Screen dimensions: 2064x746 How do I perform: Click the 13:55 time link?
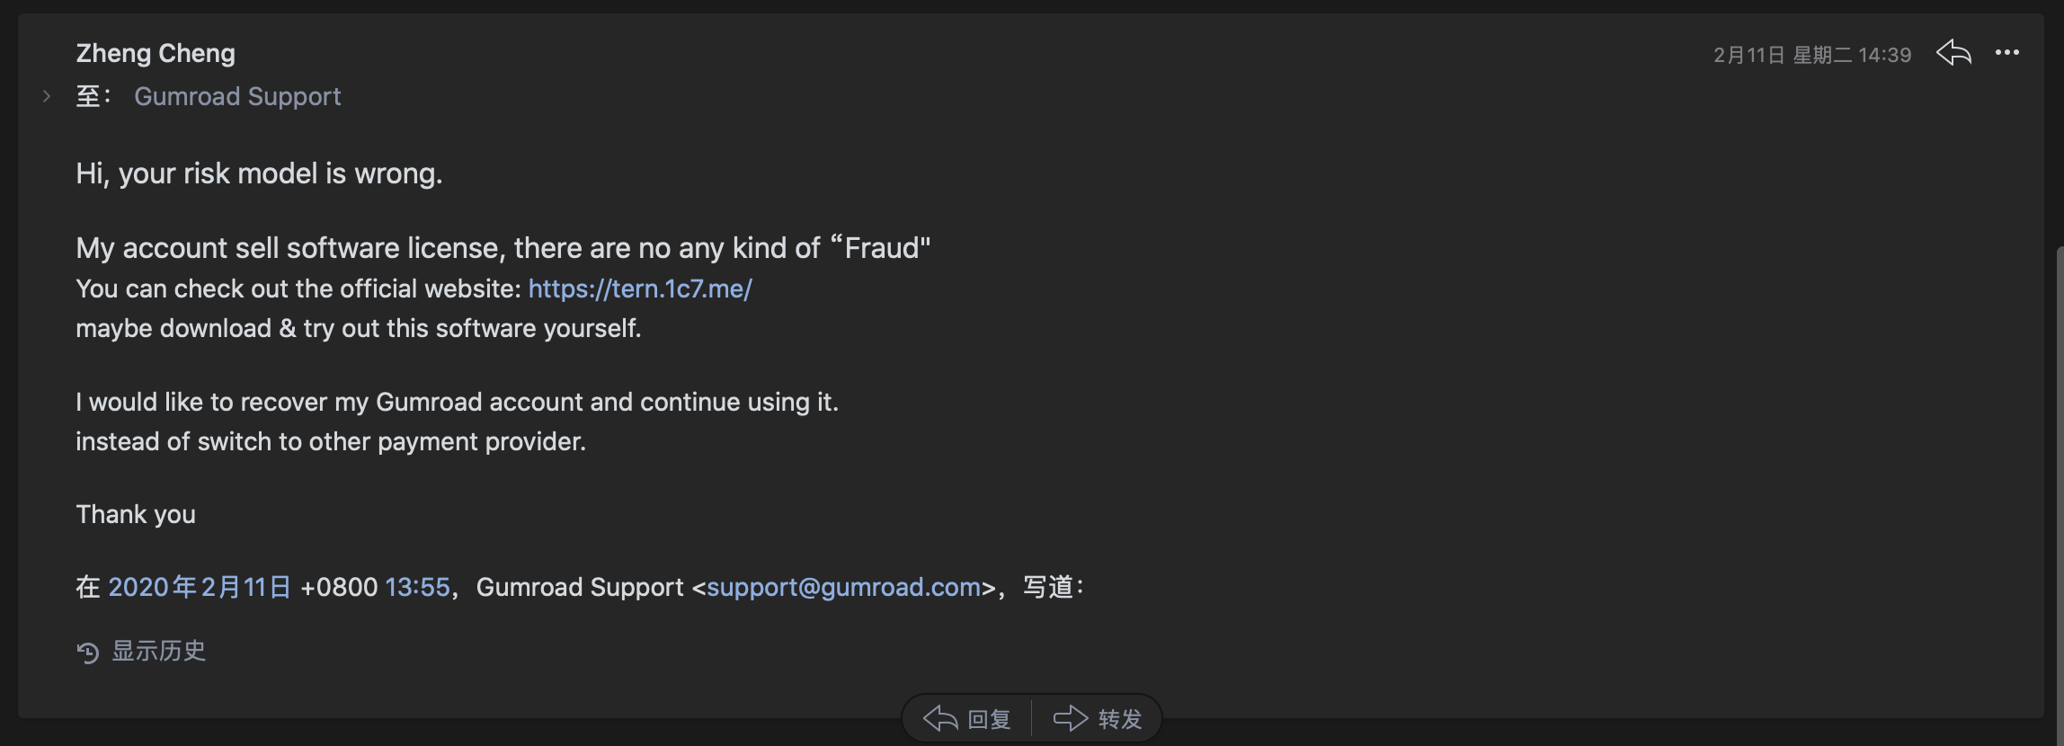[417, 587]
